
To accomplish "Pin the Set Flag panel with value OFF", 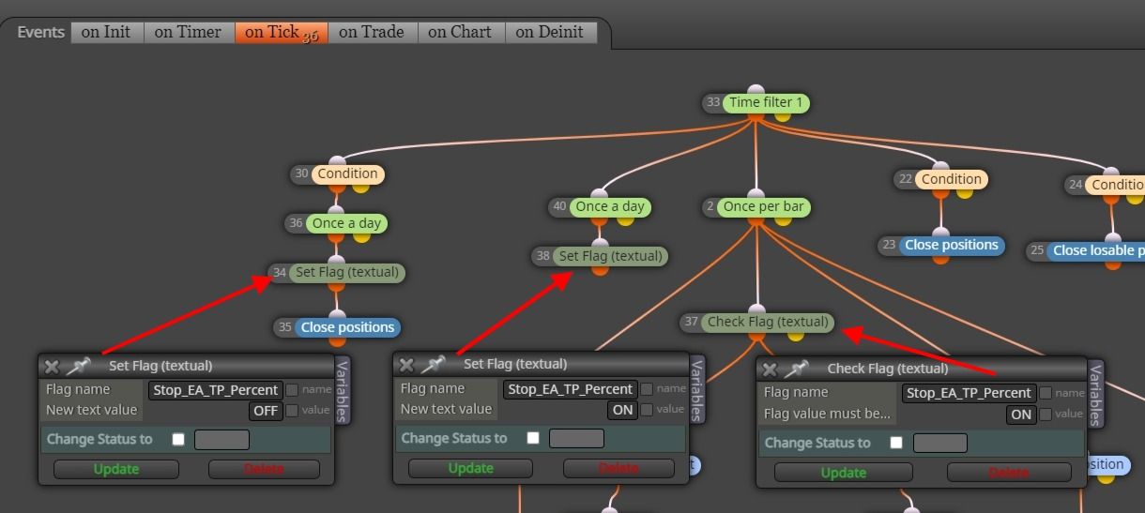I will (77, 366).
